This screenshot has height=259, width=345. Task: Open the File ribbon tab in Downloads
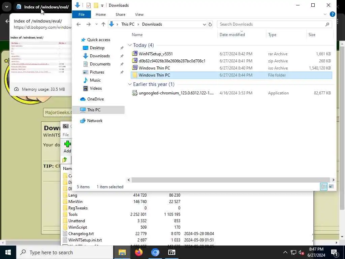(82, 15)
